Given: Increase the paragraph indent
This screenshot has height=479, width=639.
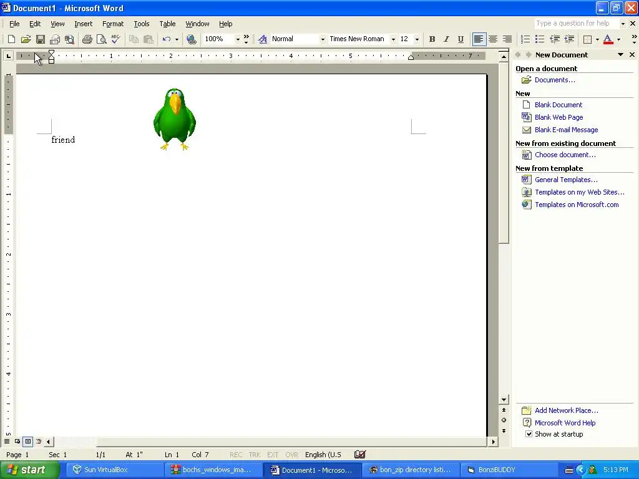Looking at the screenshot, I should click(x=569, y=39).
